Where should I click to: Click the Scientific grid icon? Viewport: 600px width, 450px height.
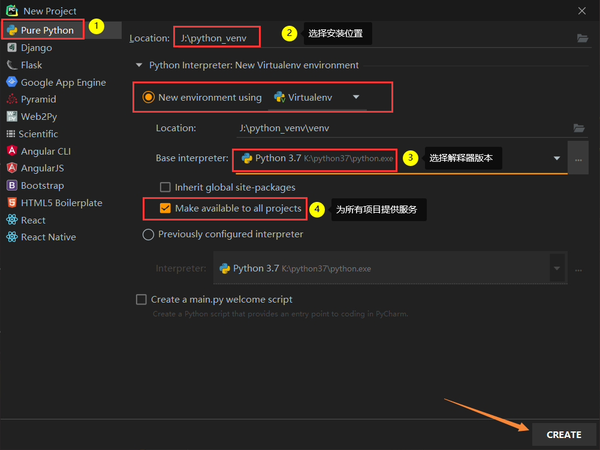pyautogui.click(x=11, y=134)
